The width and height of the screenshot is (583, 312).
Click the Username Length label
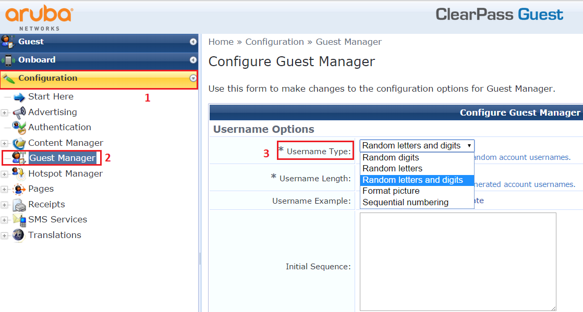[315, 179]
